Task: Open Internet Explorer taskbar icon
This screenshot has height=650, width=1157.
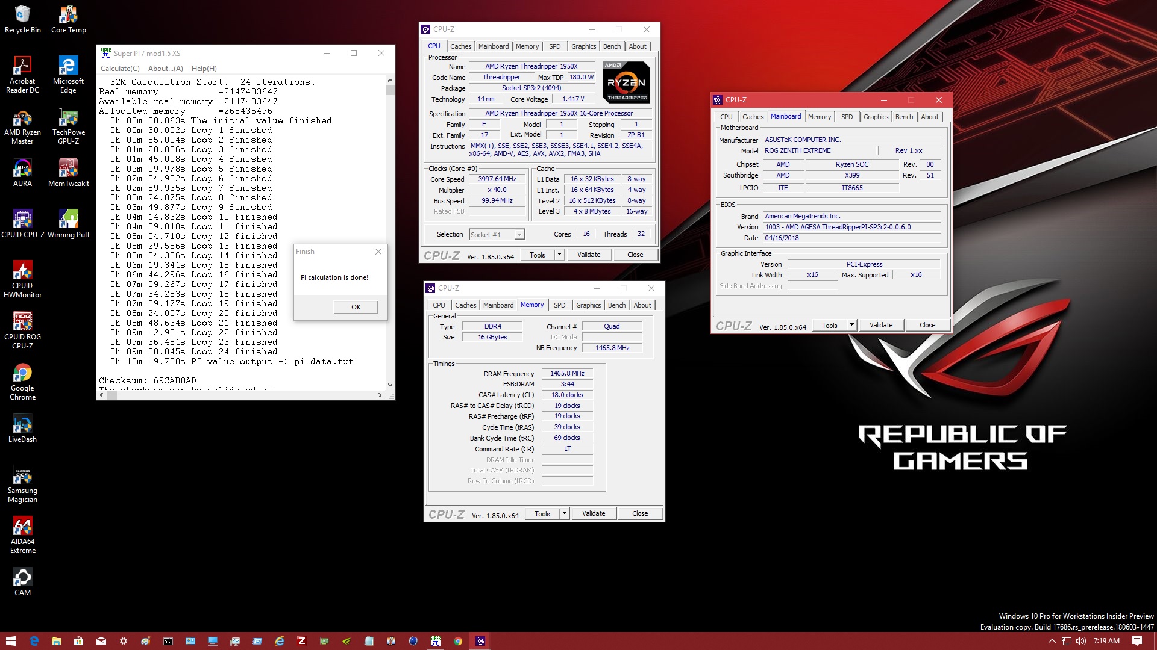Action: coord(280,641)
